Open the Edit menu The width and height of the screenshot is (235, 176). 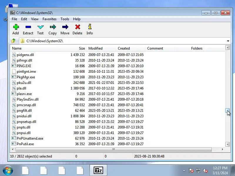pyautogui.click(x=24, y=19)
